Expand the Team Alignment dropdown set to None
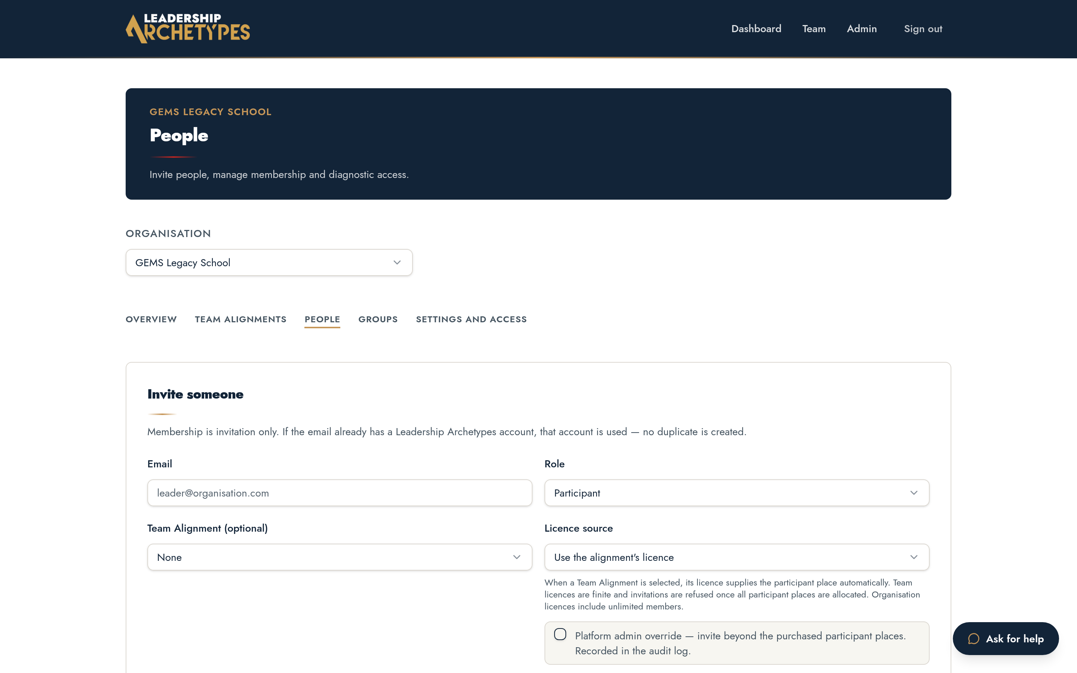 pos(340,557)
